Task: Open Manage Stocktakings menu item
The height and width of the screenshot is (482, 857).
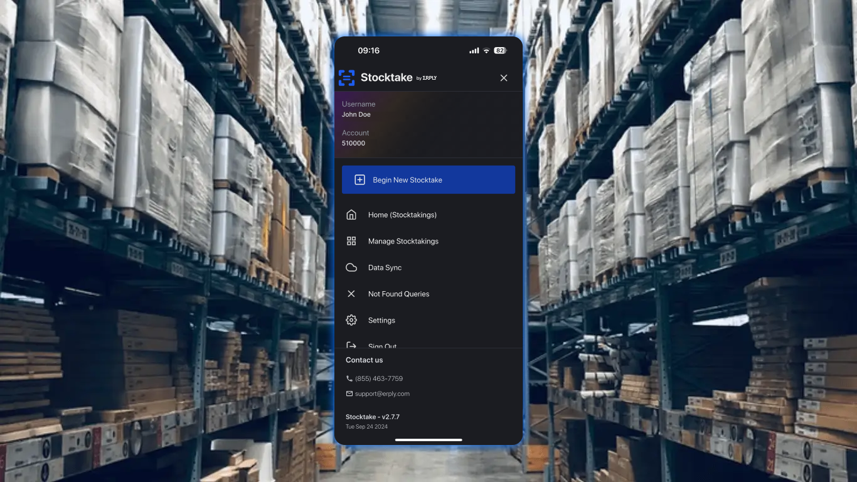Action: pyautogui.click(x=428, y=241)
